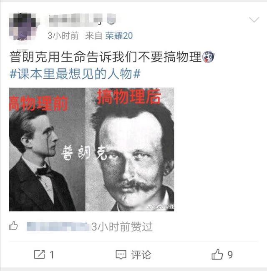Tap the doge emoji after post text
The image size is (267, 271).
point(208,57)
